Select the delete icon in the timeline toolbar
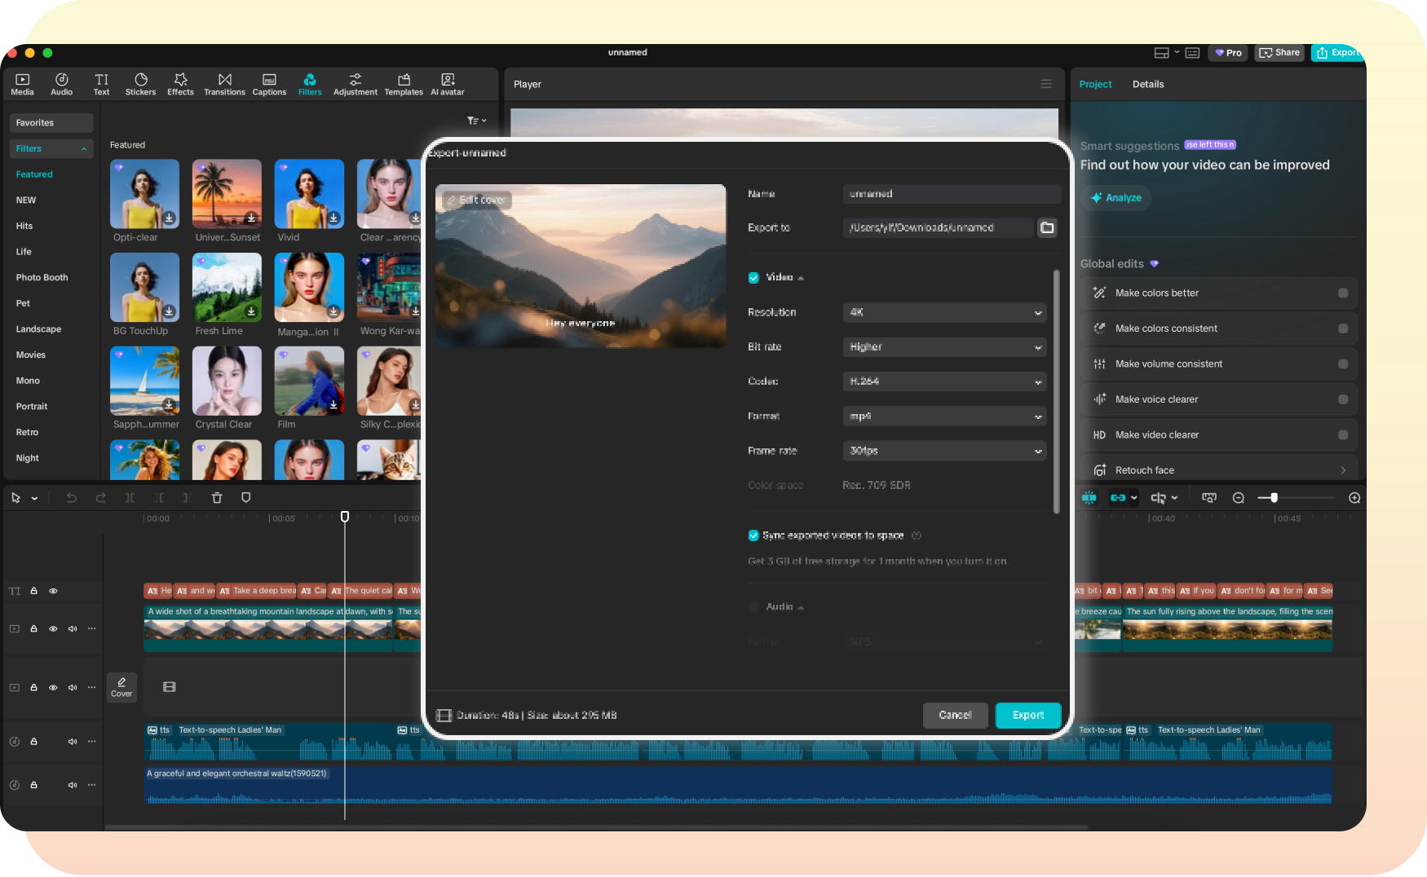This screenshot has width=1427, height=877. tap(217, 497)
